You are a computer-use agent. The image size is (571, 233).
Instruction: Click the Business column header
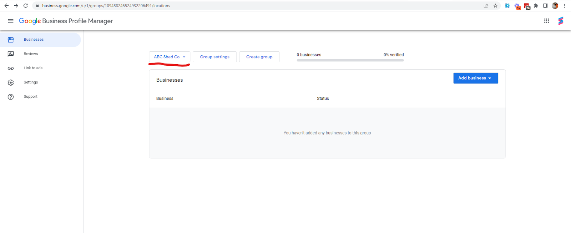(165, 98)
